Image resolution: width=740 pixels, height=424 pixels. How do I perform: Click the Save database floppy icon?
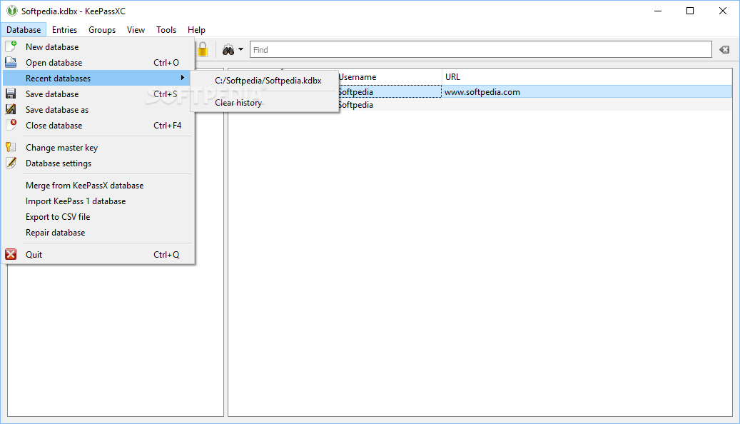coord(11,94)
